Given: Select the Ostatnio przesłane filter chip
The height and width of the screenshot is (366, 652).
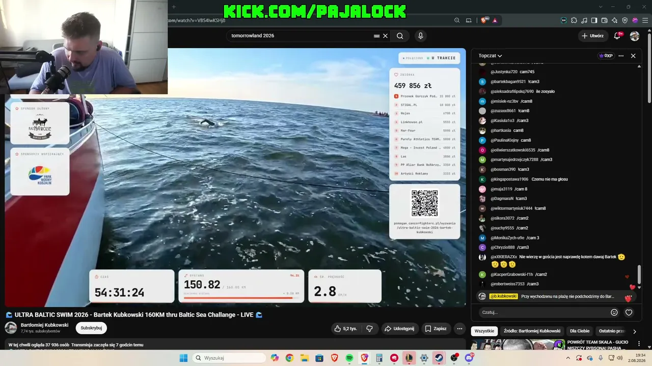Looking at the screenshot, I should (612, 331).
